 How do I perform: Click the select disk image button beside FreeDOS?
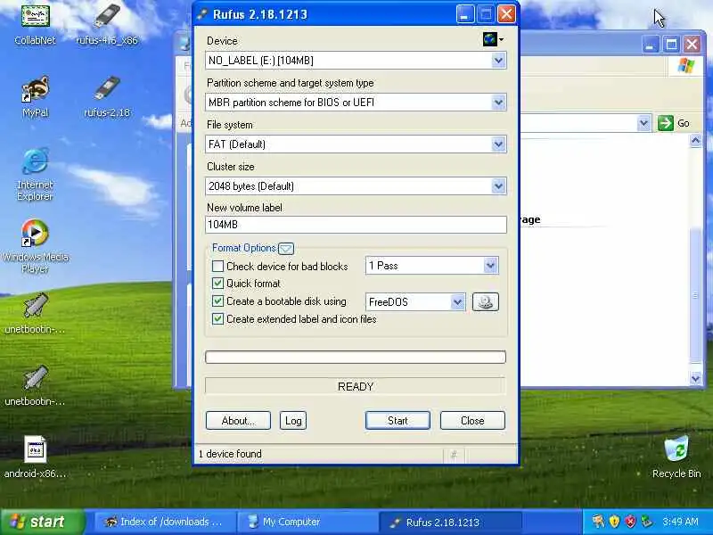coord(485,301)
